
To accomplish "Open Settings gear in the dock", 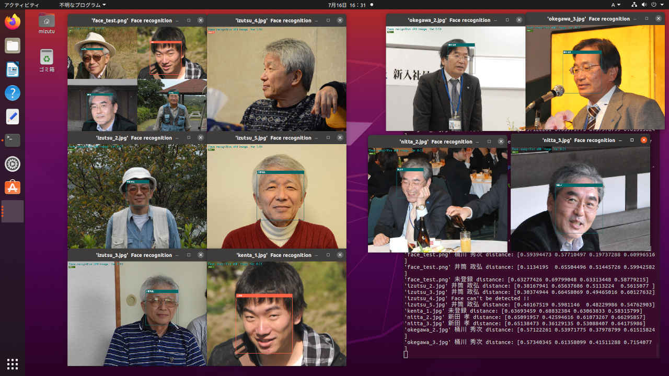I will (x=13, y=164).
